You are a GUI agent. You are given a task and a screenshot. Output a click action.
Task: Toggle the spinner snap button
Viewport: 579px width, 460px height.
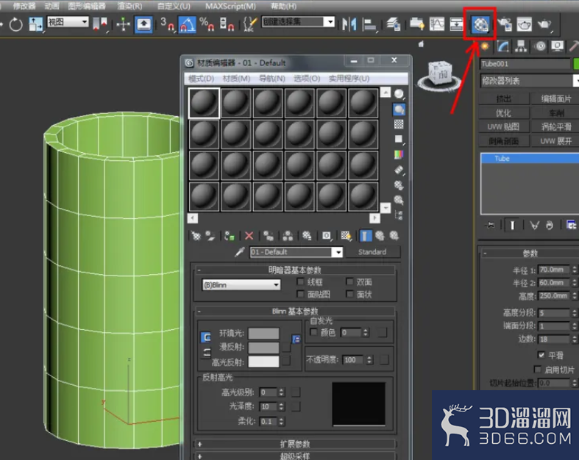coord(227,24)
